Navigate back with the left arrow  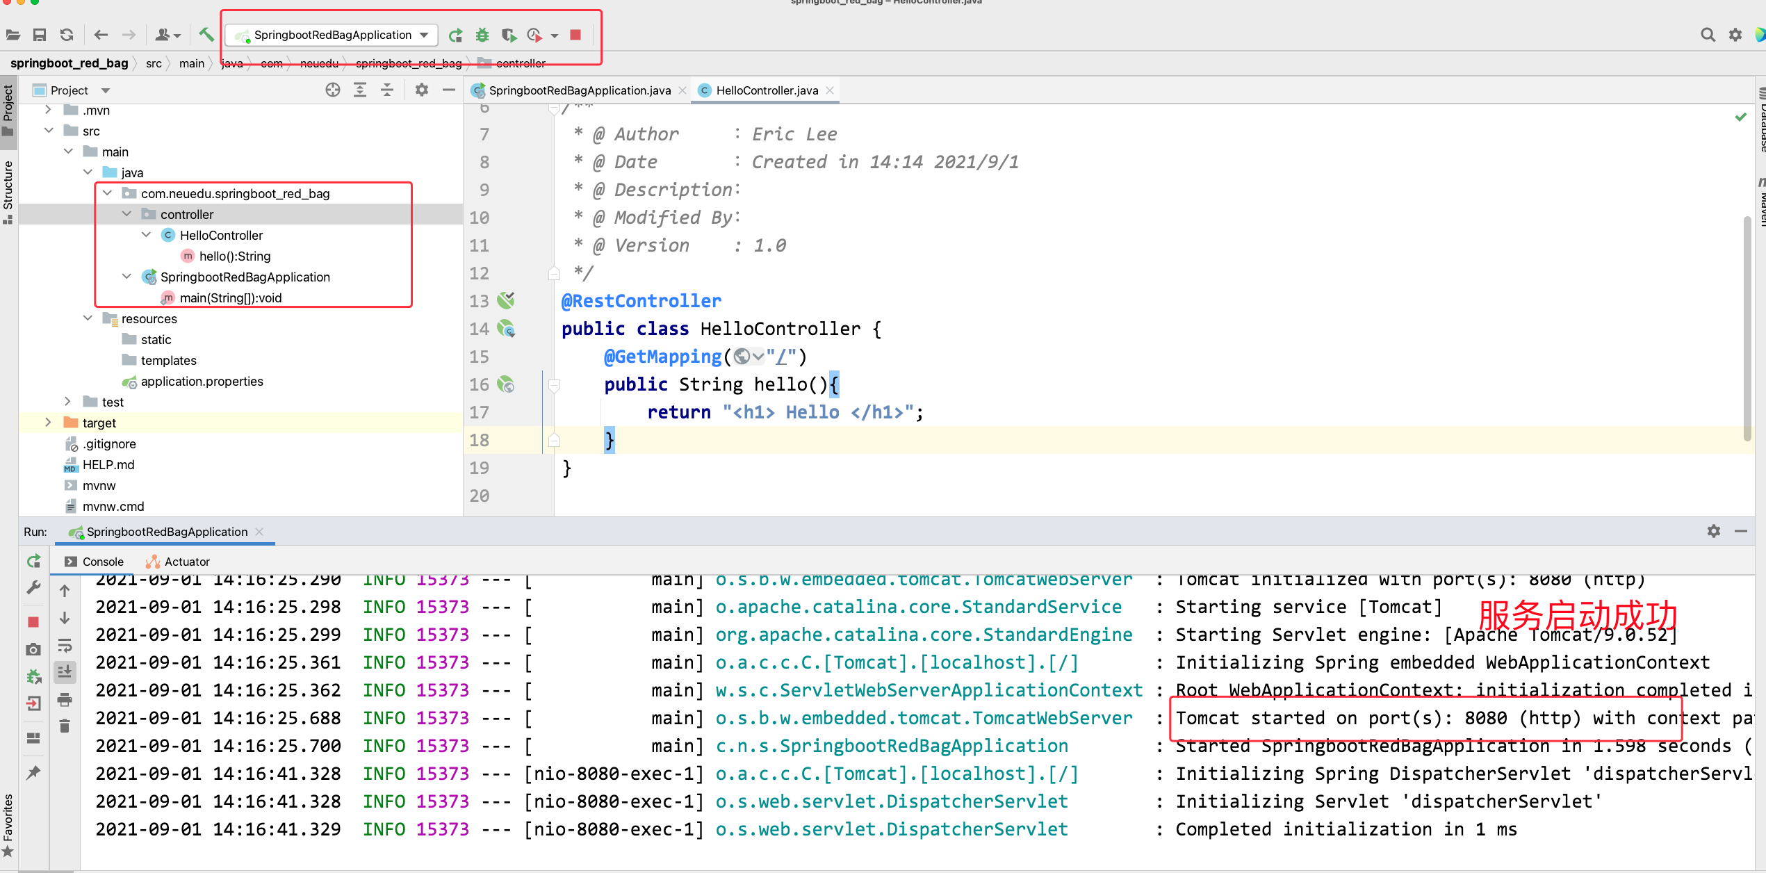pos(101,35)
